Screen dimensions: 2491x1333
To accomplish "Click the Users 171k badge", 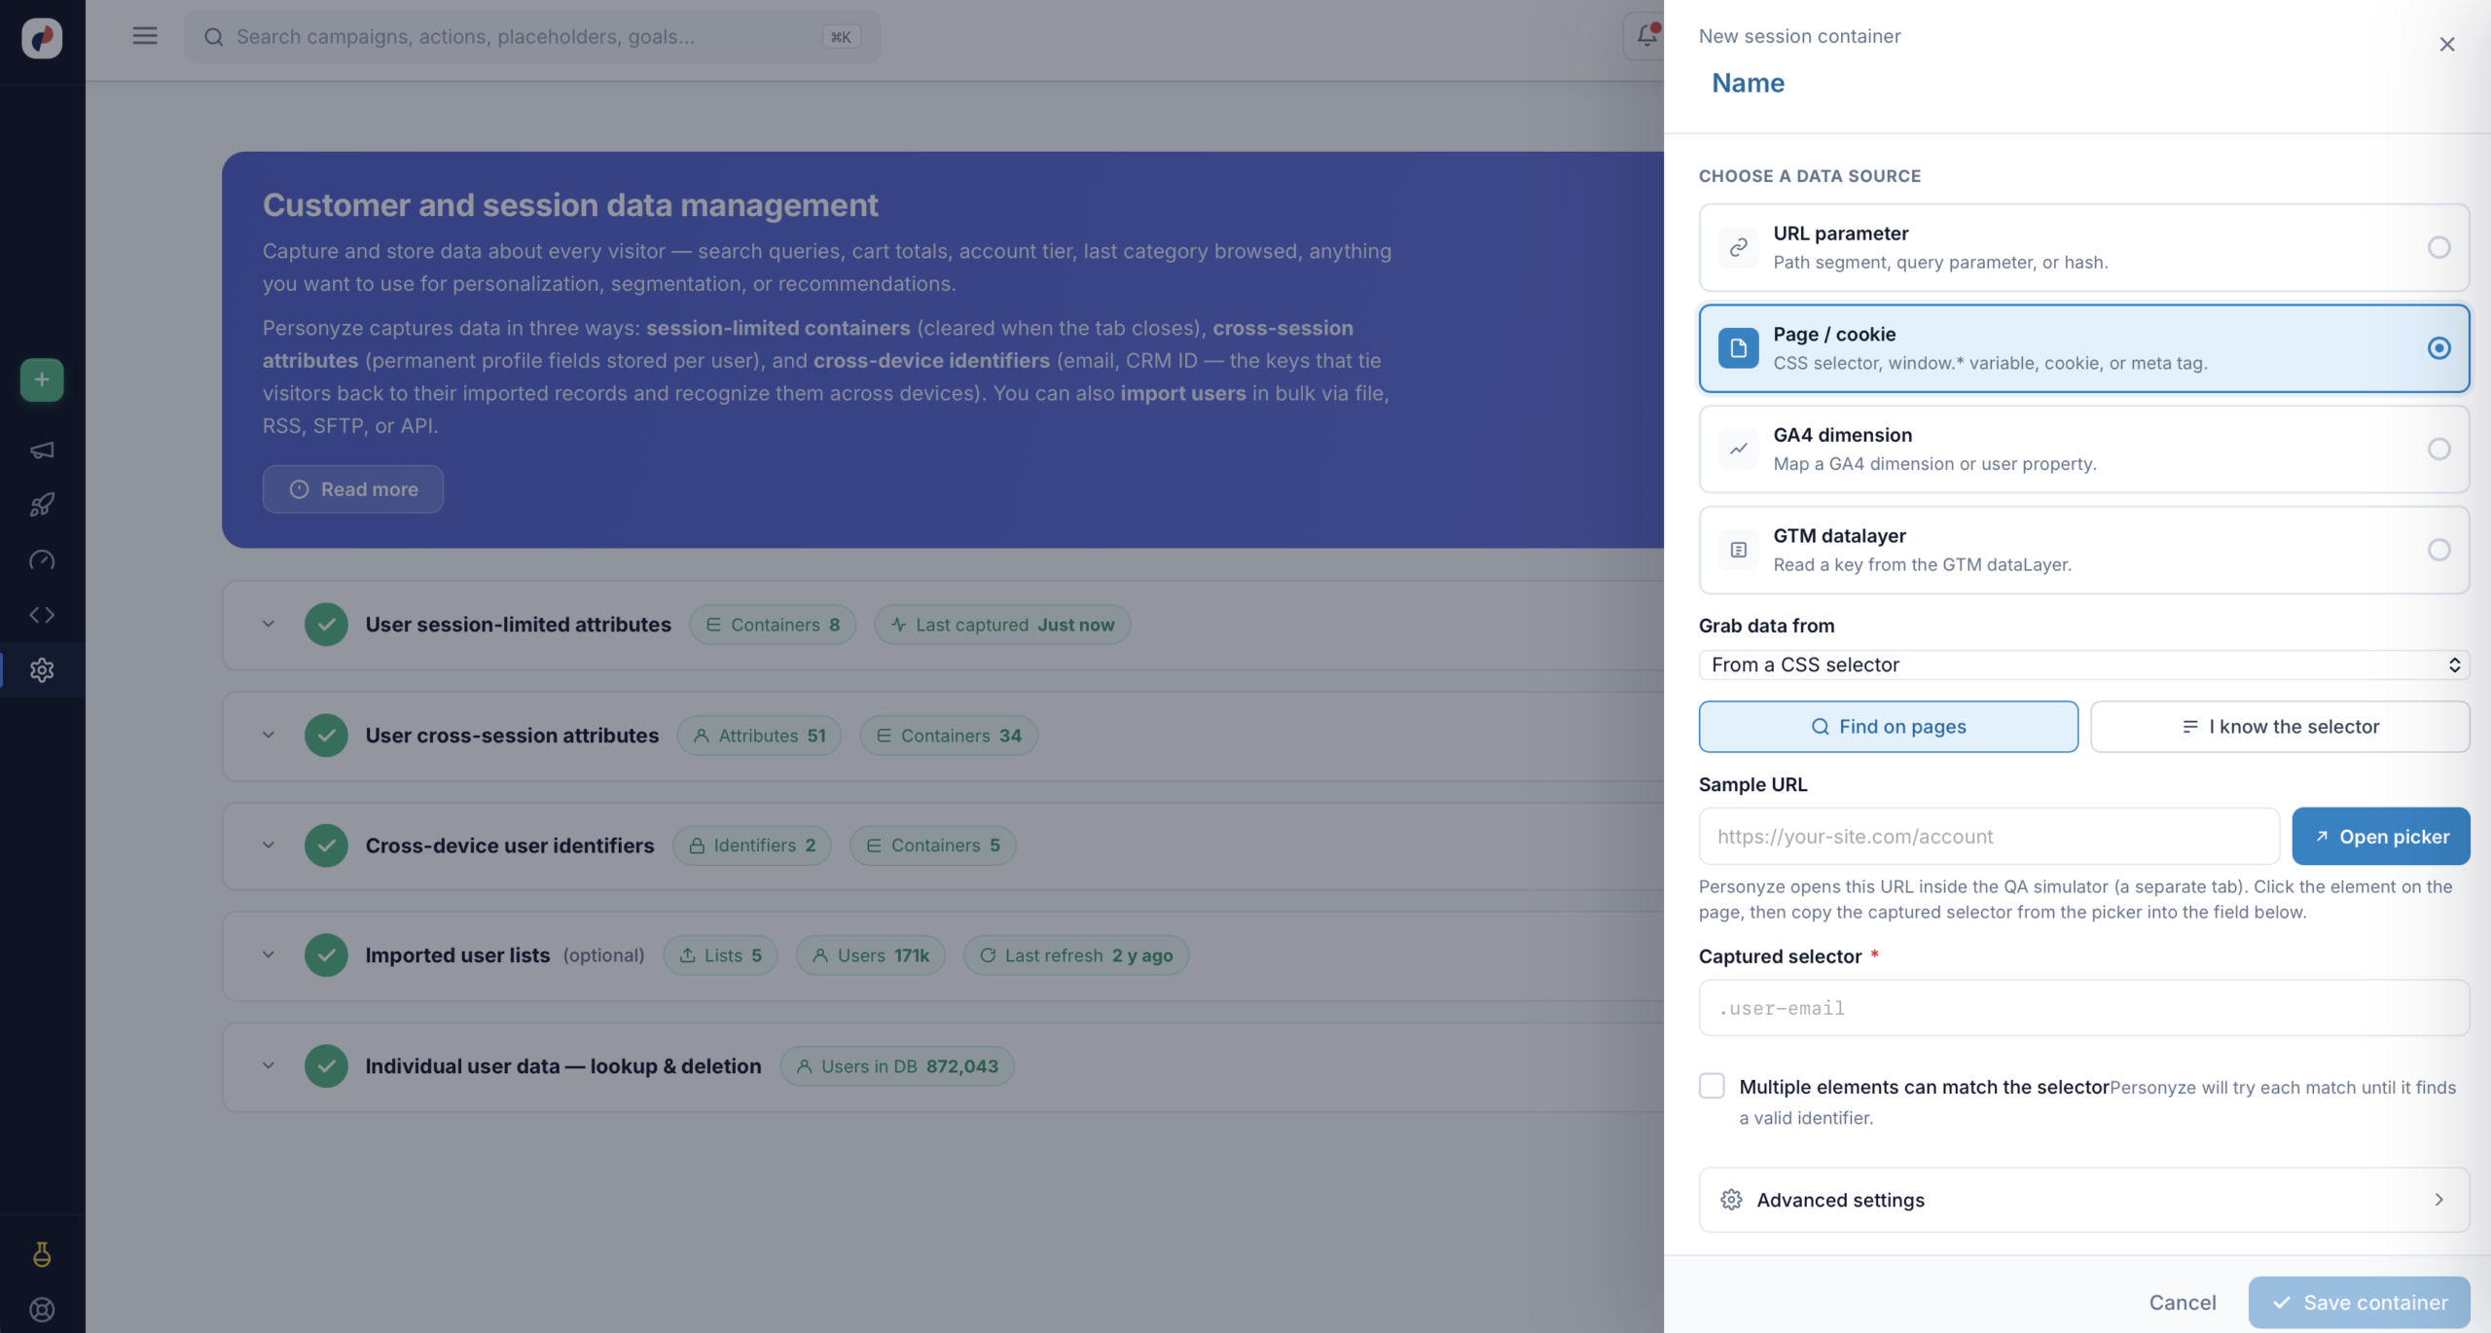I will tap(871, 955).
